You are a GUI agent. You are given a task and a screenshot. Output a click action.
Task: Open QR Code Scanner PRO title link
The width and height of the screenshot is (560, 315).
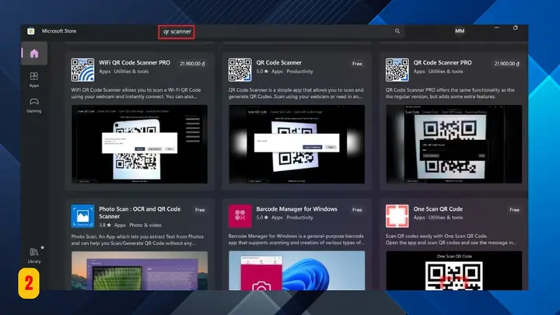click(443, 62)
